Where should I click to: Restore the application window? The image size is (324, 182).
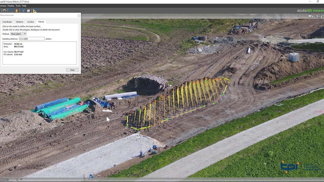click(318, 2)
